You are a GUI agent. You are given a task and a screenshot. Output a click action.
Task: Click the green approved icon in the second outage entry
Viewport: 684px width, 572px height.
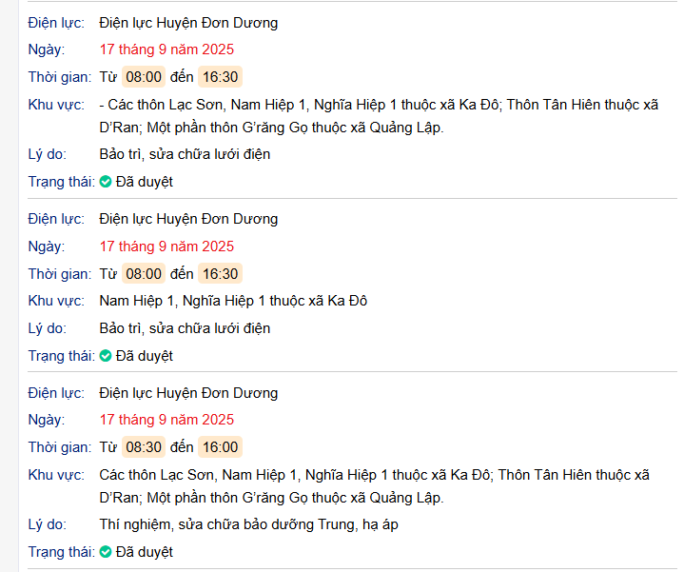(106, 356)
